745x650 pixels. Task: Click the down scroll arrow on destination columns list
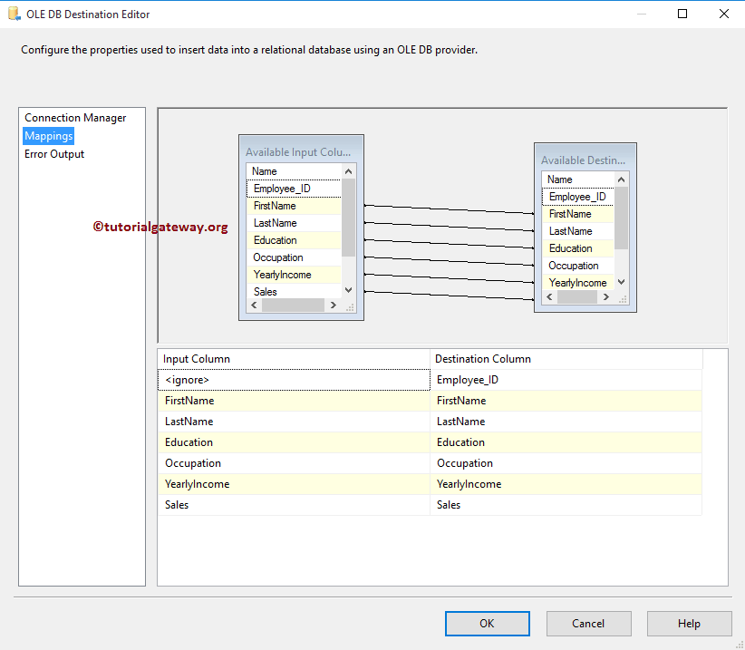click(622, 280)
